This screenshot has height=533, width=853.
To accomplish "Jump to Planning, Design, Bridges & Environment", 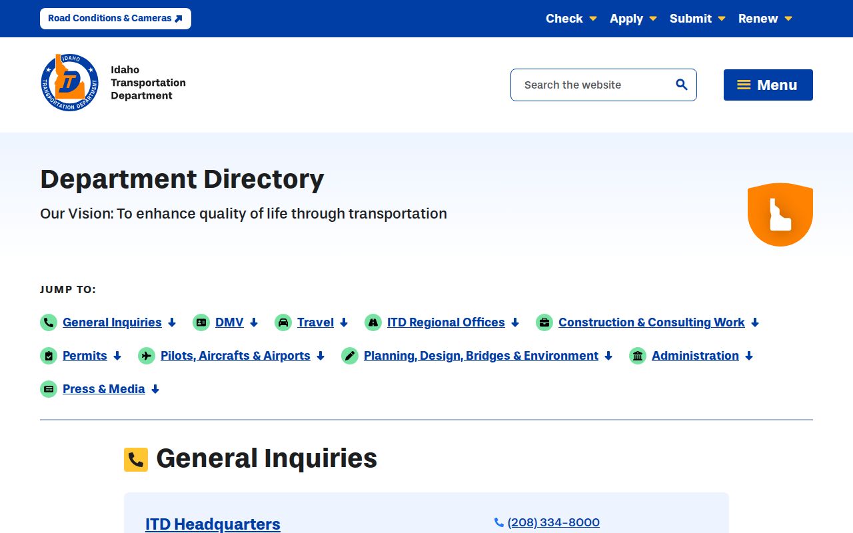I will coord(481,356).
